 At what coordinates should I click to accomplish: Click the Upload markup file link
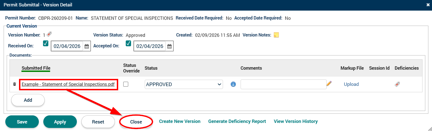pos(351,84)
